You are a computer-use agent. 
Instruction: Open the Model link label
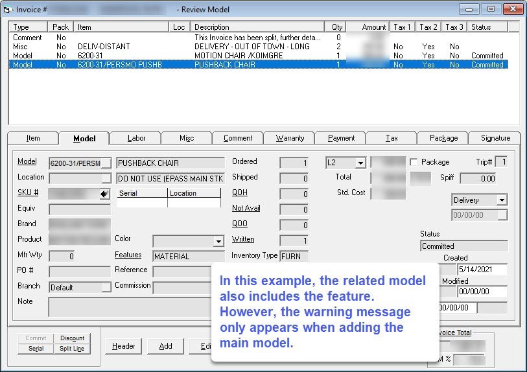click(27, 161)
